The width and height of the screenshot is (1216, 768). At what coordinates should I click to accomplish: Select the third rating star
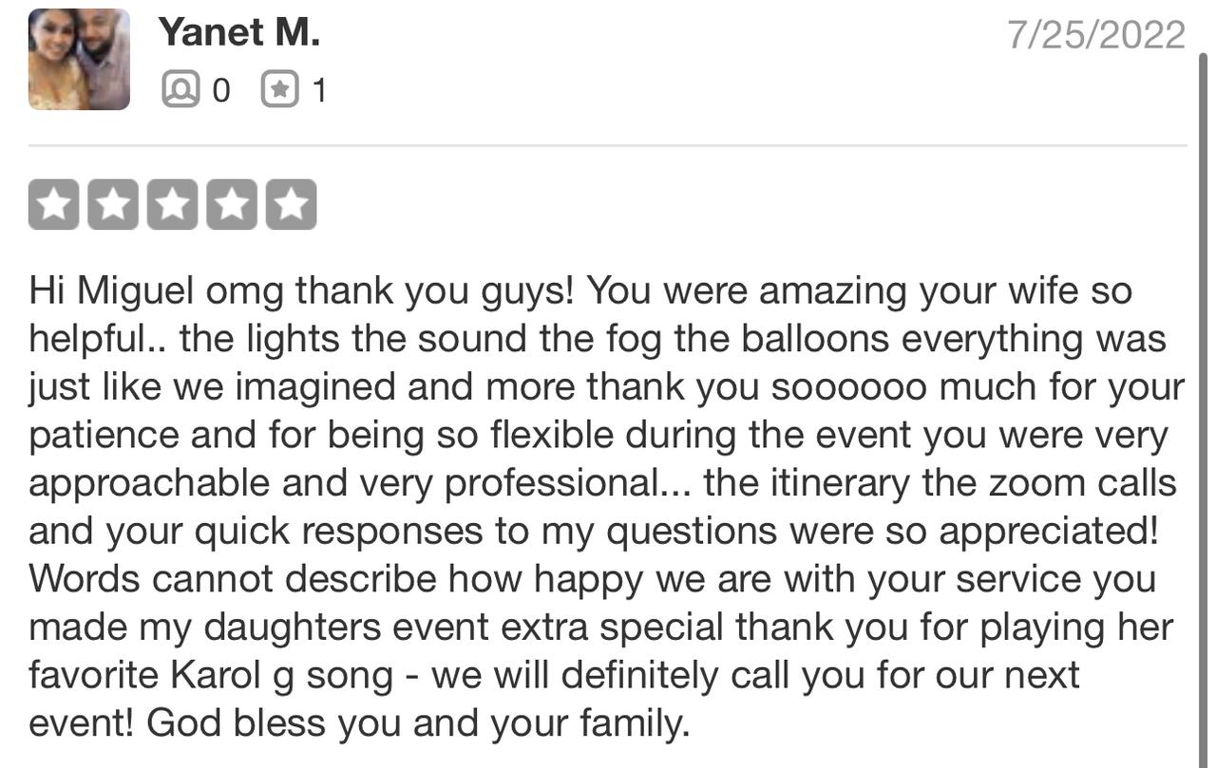pos(172,205)
